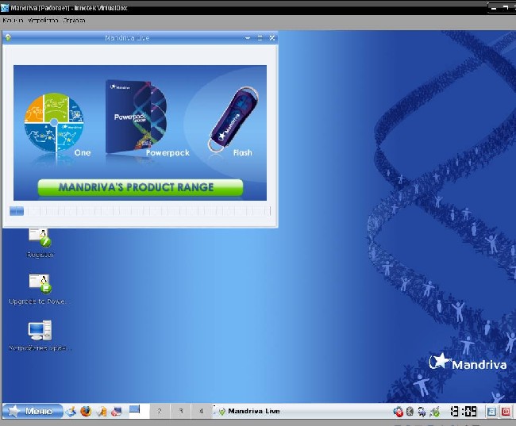Click the Mandriva's Product Range green banner
Image resolution: width=516 pixels, height=426 pixels.
[141, 187]
